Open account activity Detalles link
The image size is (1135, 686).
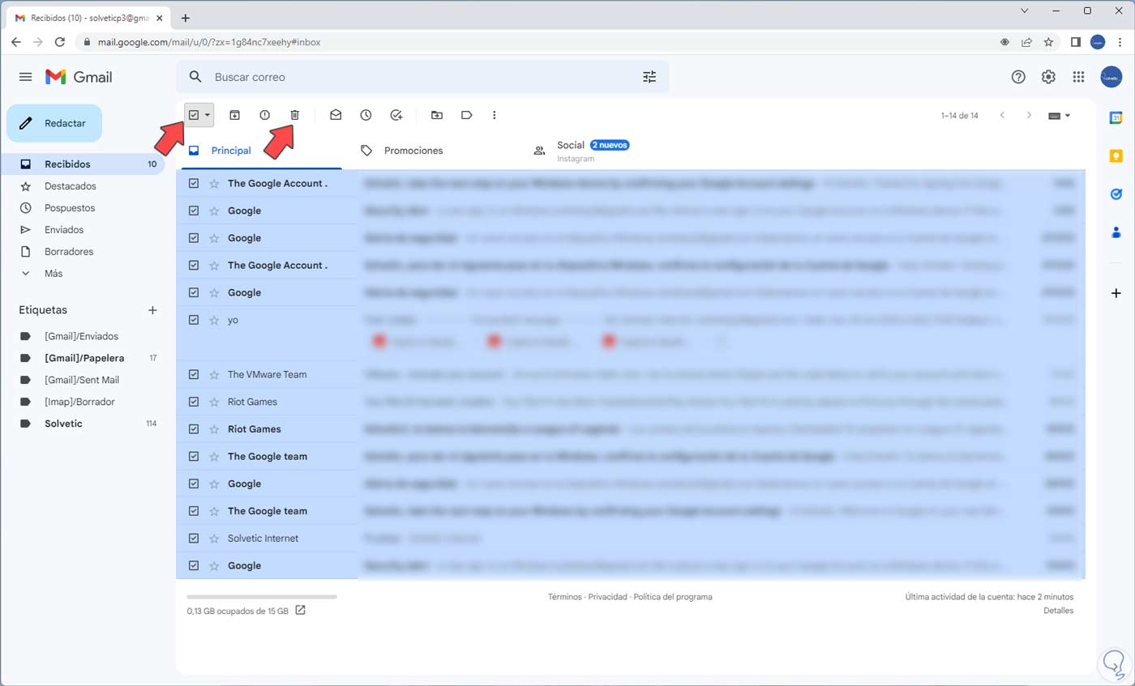click(x=1058, y=611)
